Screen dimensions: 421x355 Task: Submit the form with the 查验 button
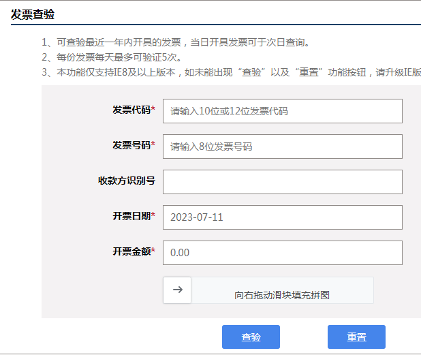pos(251,337)
